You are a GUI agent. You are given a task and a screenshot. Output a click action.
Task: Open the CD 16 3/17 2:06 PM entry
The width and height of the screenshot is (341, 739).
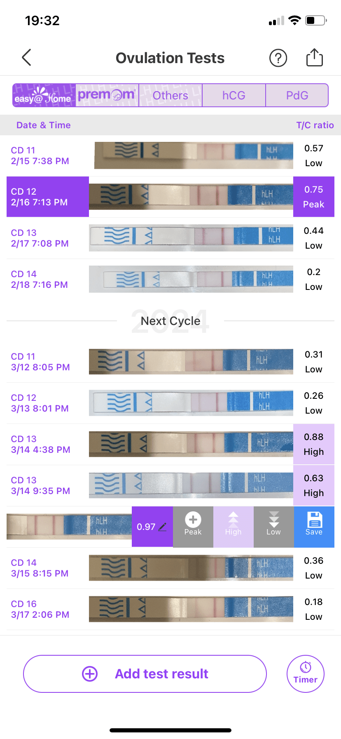[x=40, y=609]
